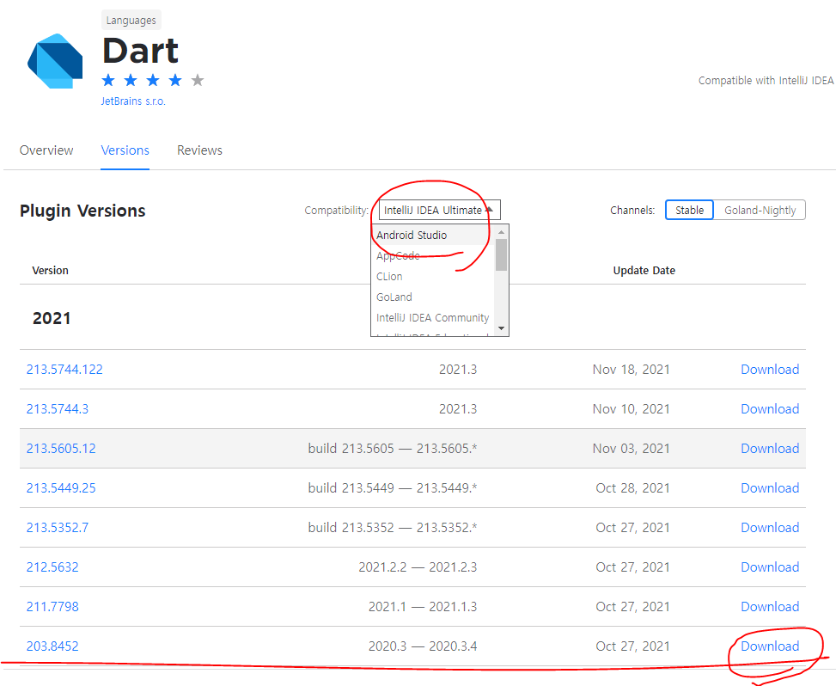This screenshot has height=686, width=836.
Task: Click compatibility text 2021.2.2 — 2021.2.3
Action: click(418, 567)
